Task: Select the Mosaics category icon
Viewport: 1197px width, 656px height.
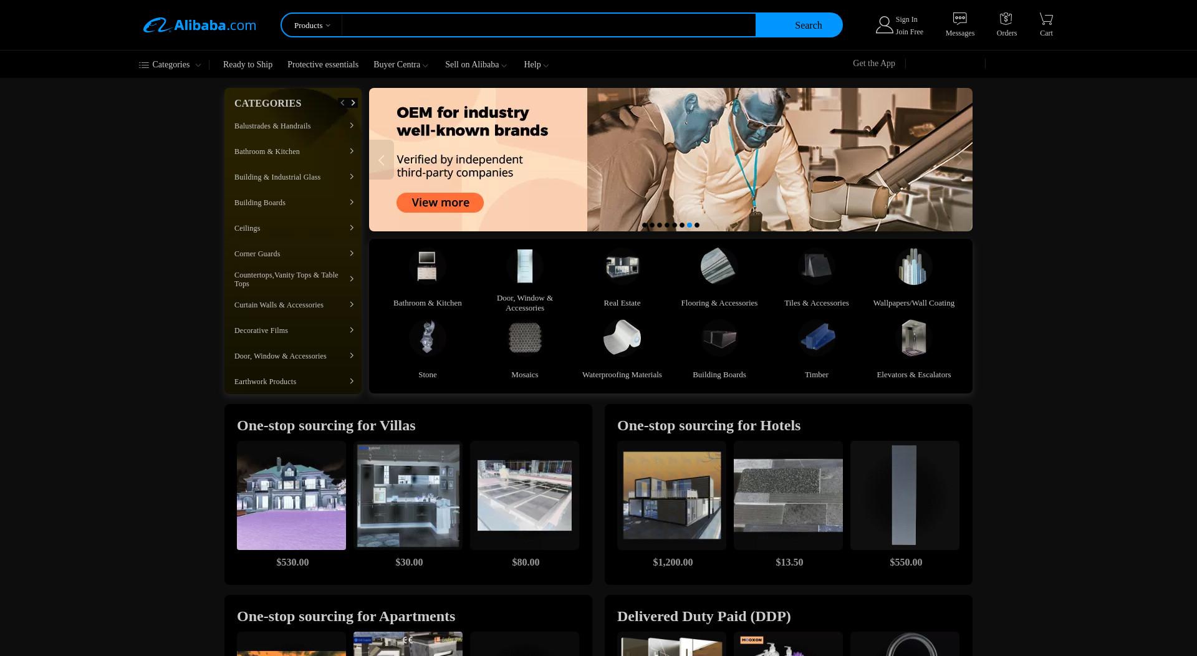Action: (x=524, y=338)
